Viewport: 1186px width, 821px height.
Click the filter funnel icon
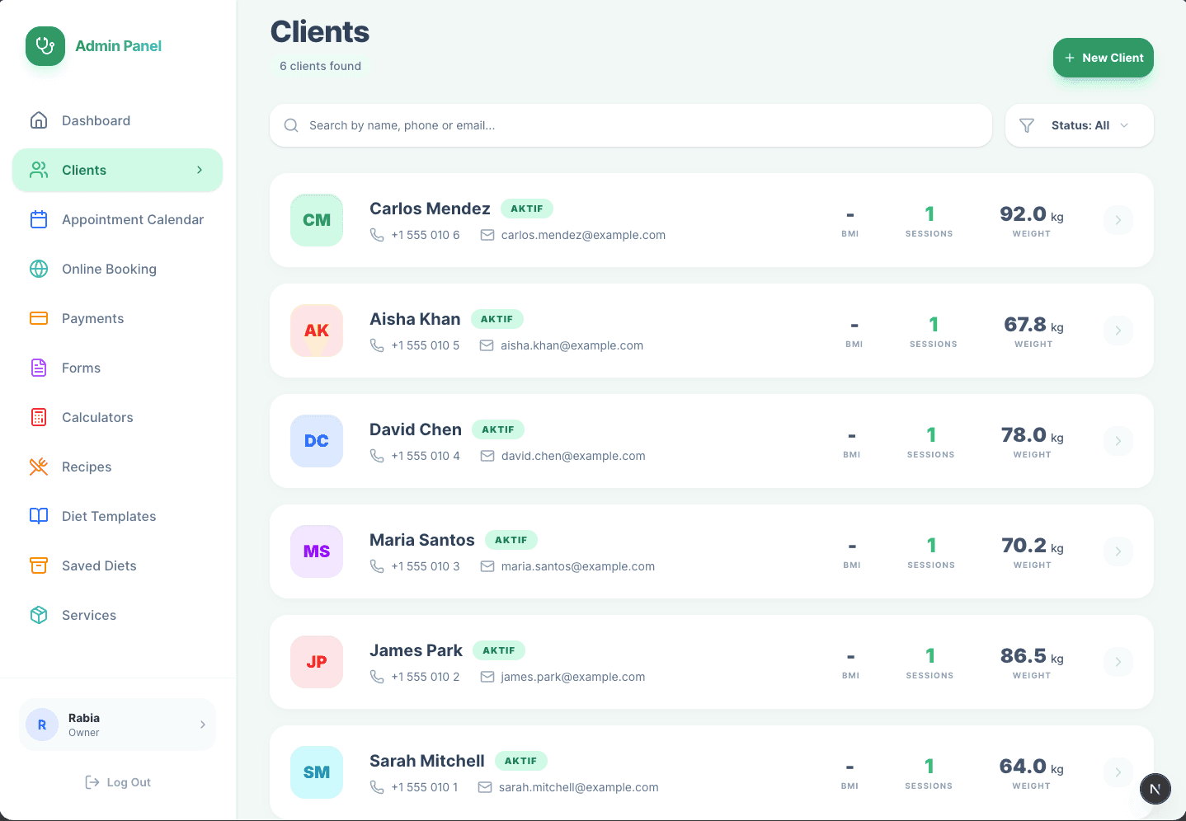pos(1027,125)
